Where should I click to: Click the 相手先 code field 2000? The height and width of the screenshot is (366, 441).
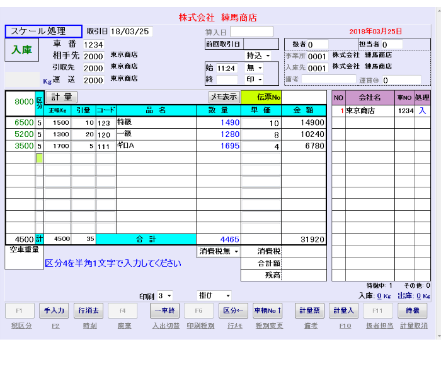[94, 56]
